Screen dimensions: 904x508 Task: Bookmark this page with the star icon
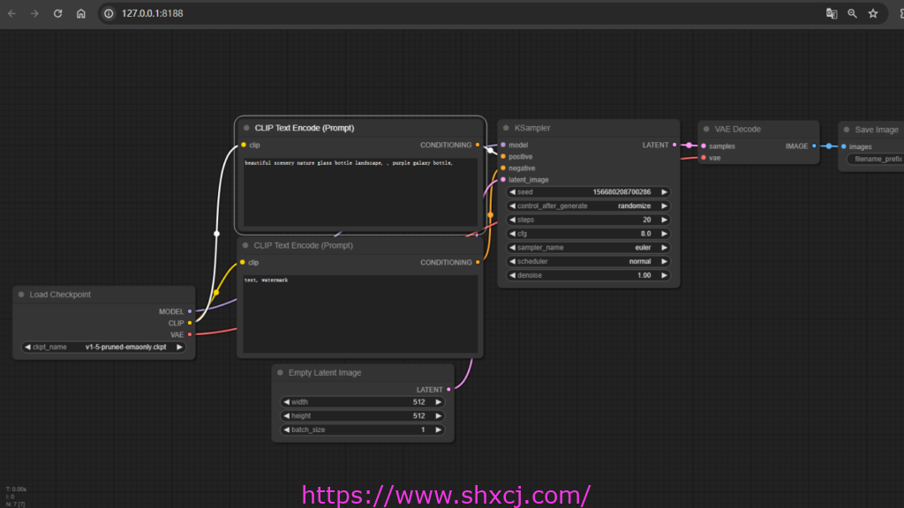coord(873,13)
